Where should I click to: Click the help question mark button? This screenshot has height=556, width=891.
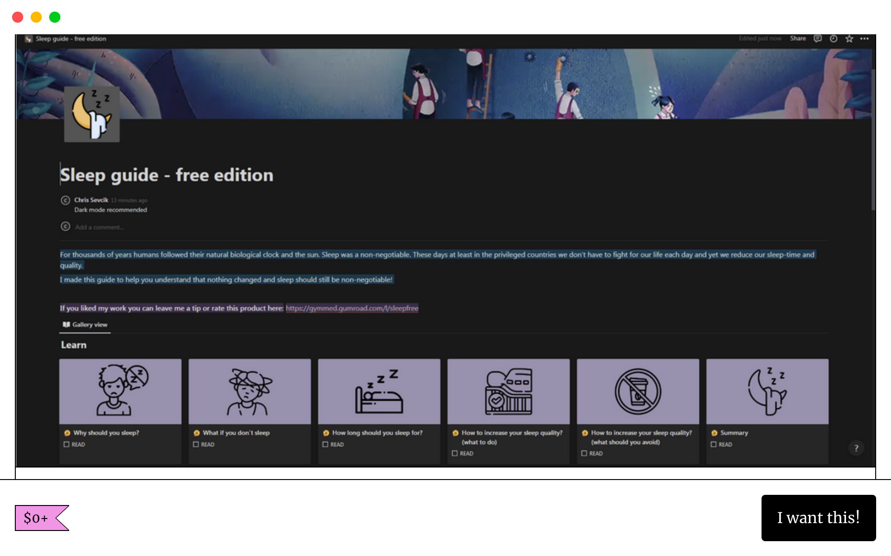click(x=856, y=448)
